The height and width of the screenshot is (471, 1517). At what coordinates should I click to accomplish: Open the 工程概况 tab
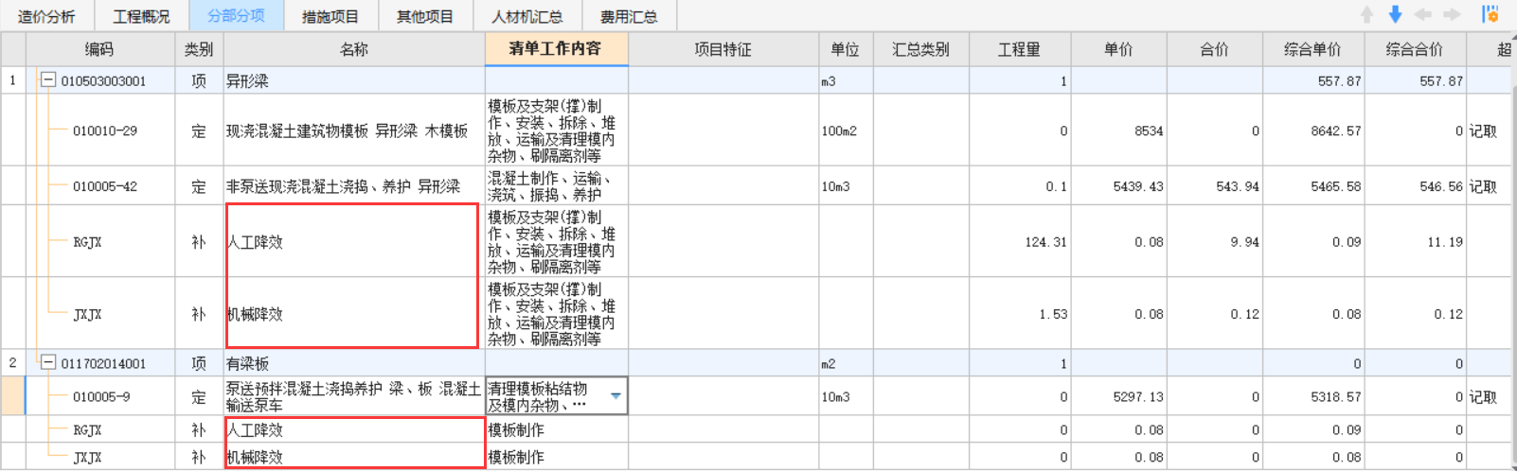coord(141,17)
